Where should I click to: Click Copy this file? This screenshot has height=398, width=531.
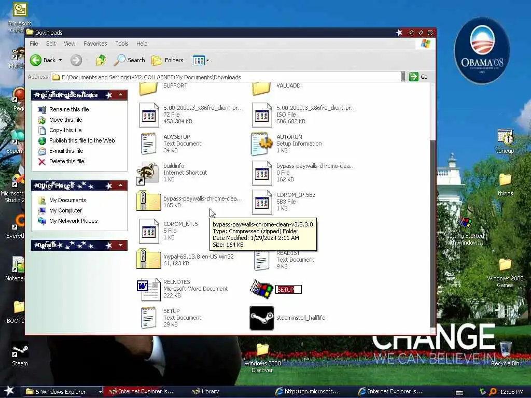click(65, 130)
